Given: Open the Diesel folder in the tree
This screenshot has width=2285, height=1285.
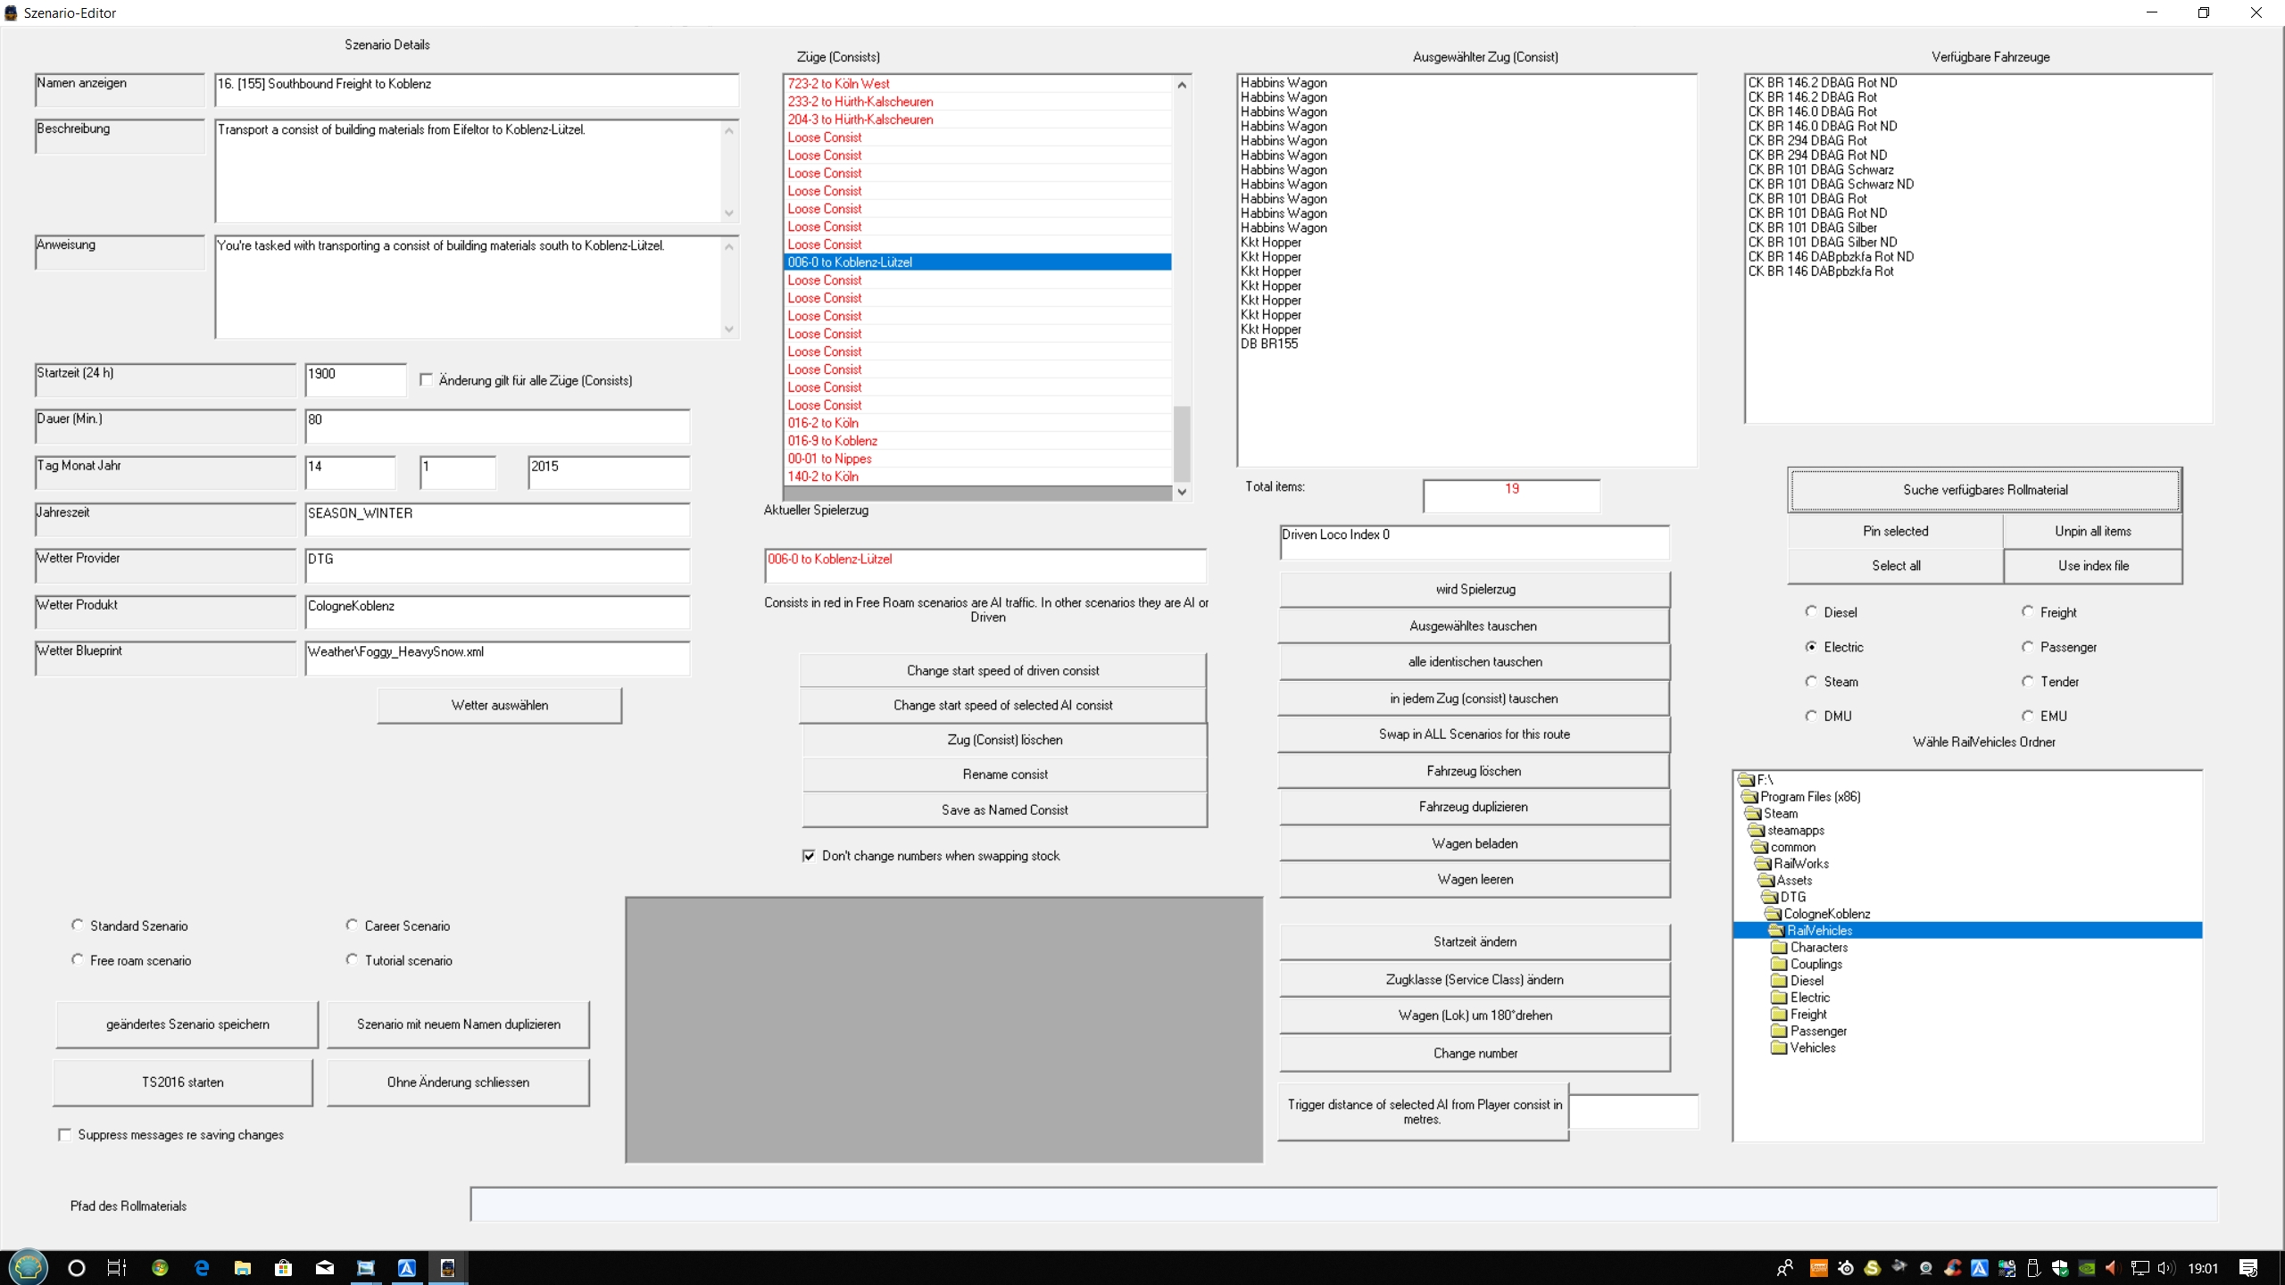Looking at the screenshot, I should [1807, 981].
